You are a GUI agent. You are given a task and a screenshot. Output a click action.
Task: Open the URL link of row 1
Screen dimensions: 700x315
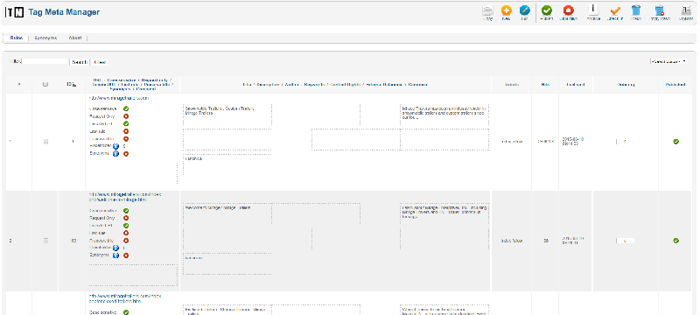pyautogui.click(x=119, y=98)
